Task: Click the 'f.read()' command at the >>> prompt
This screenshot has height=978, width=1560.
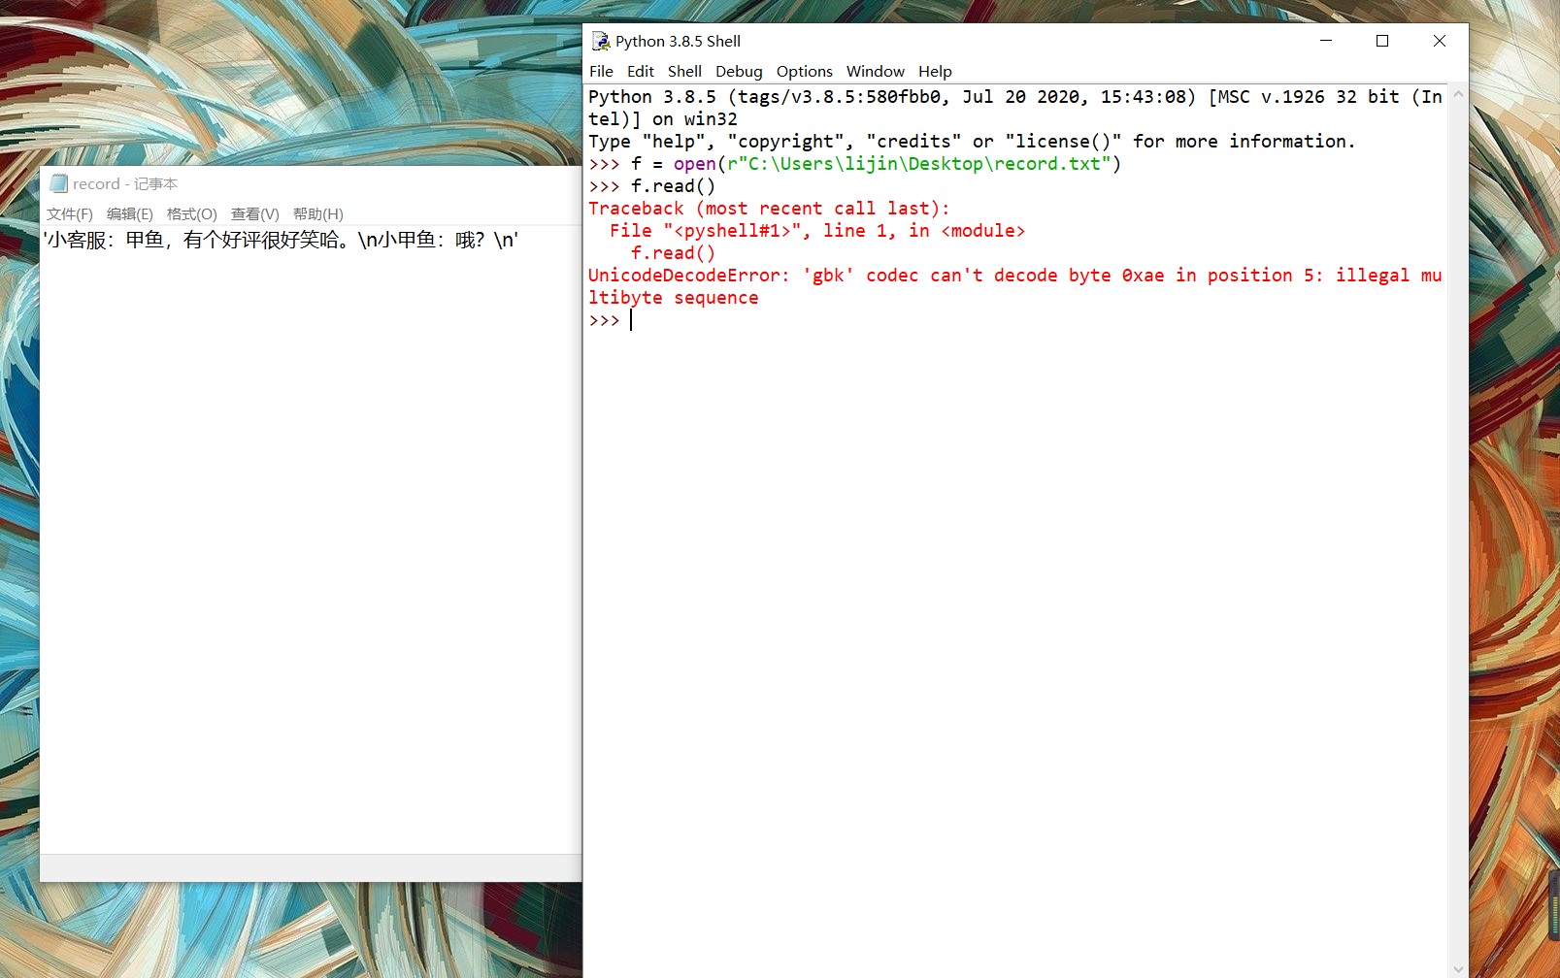Action: pos(673,186)
